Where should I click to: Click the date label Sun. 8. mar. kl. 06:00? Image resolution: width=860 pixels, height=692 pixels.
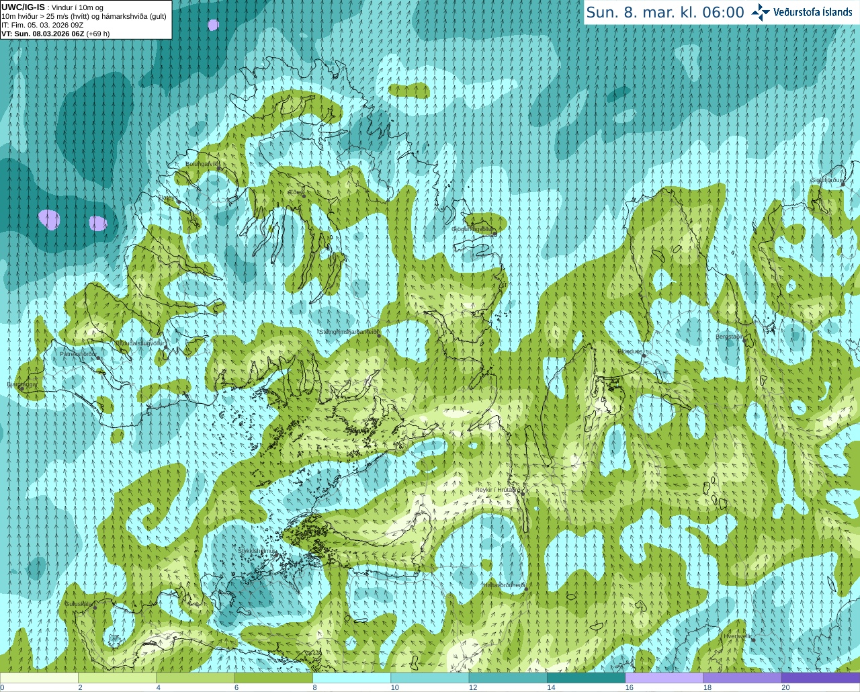coord(665,12)
